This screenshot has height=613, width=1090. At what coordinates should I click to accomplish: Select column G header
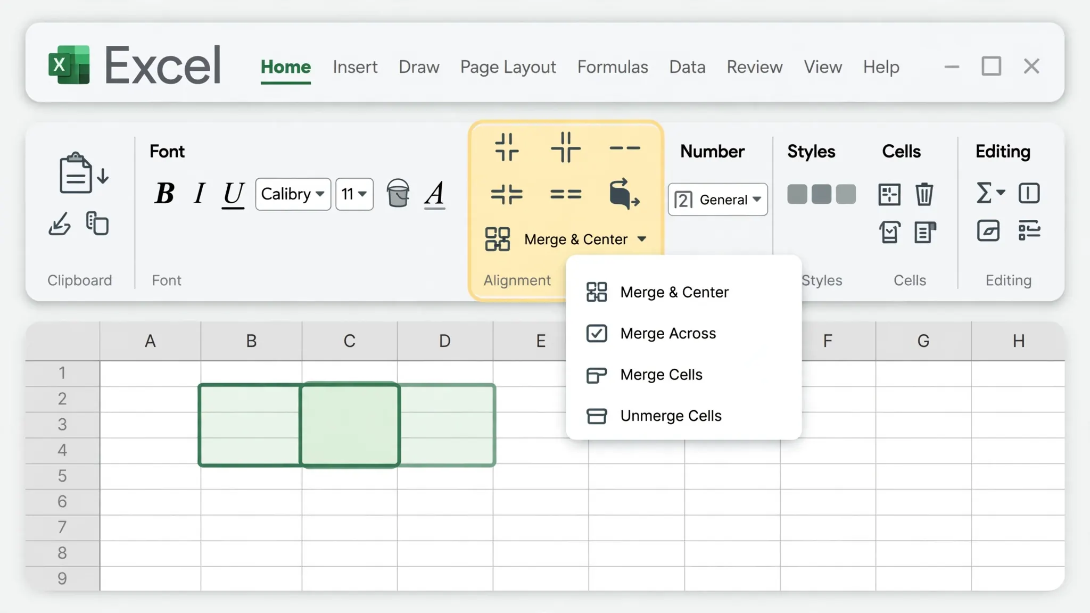(923, 341)
